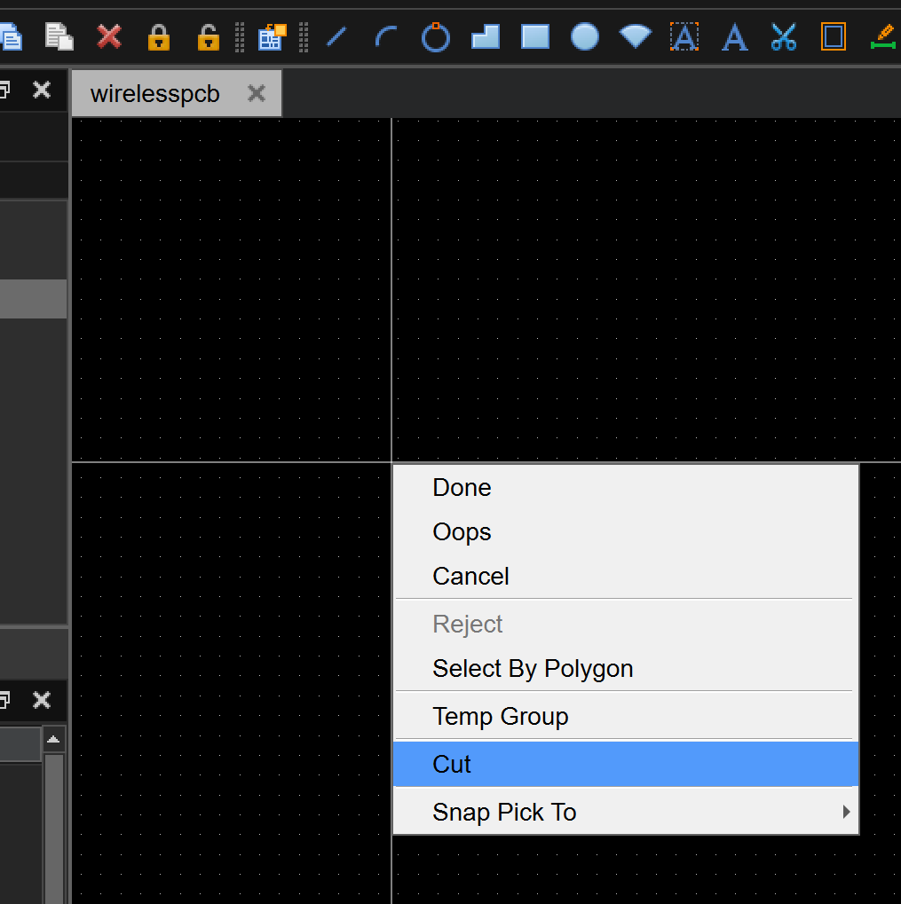Select the filled rectangle shape tool
901x904 pixels.
pyautogui.click(x=534, y=37)
